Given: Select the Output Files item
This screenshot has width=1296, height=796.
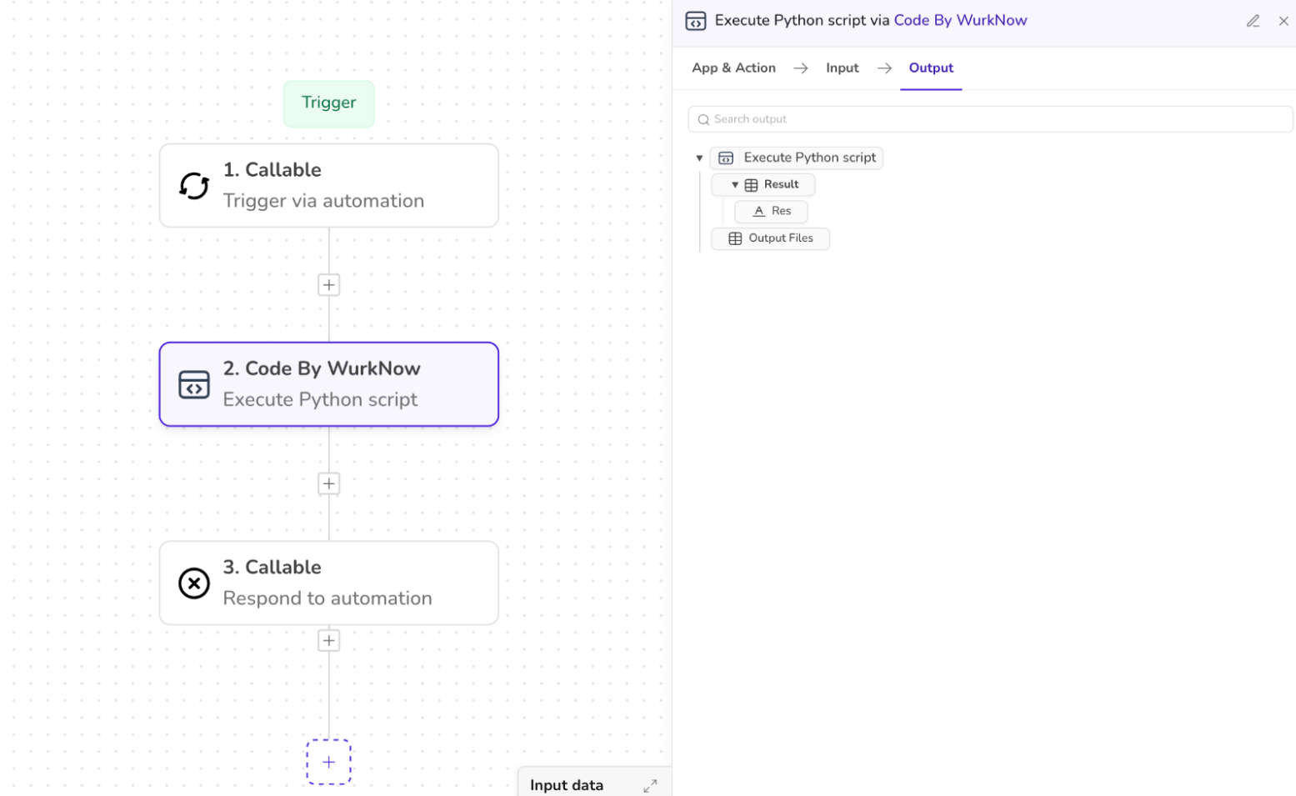Looking at the screenshot, I should pyautogui.click(x=770, y=238).
